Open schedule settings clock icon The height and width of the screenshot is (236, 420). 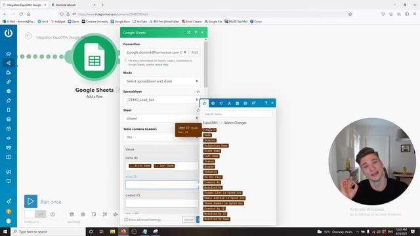tap(52, 214)
